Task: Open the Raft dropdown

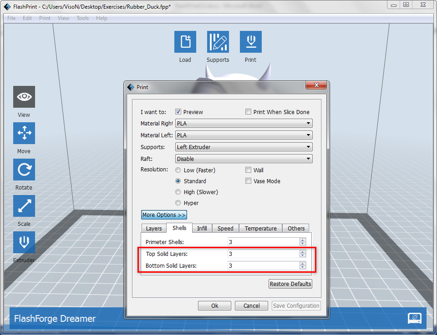Action: [x=244, y=159]
